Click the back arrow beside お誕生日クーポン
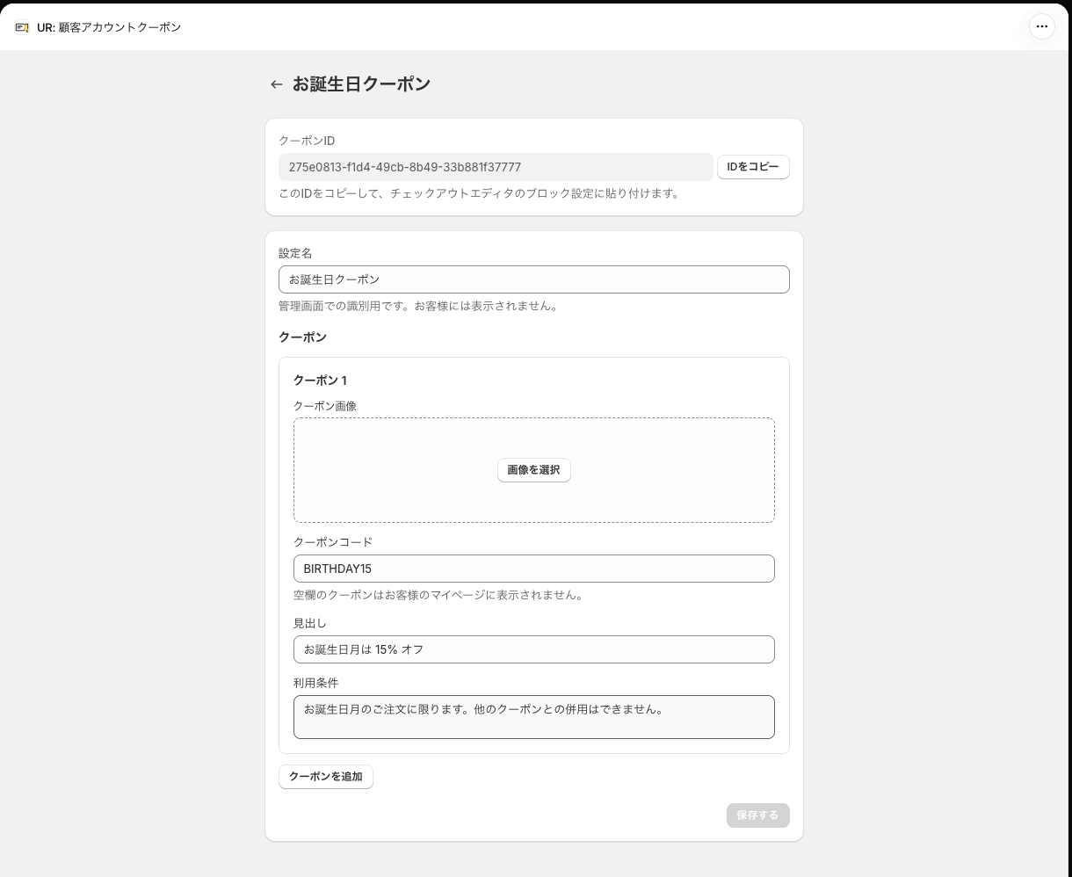Screen dimensions: 1072x877 click(x=277, y=84)
